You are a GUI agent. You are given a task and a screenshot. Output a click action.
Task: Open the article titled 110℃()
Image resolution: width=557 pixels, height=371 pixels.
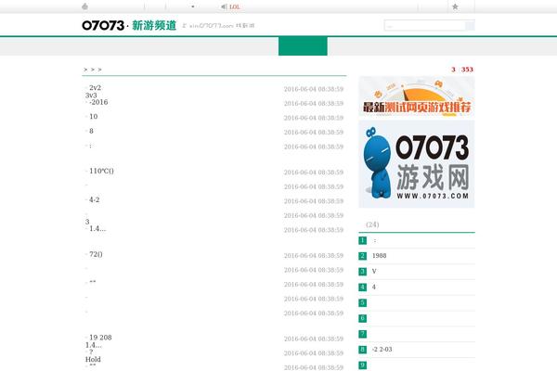(101, 171)
